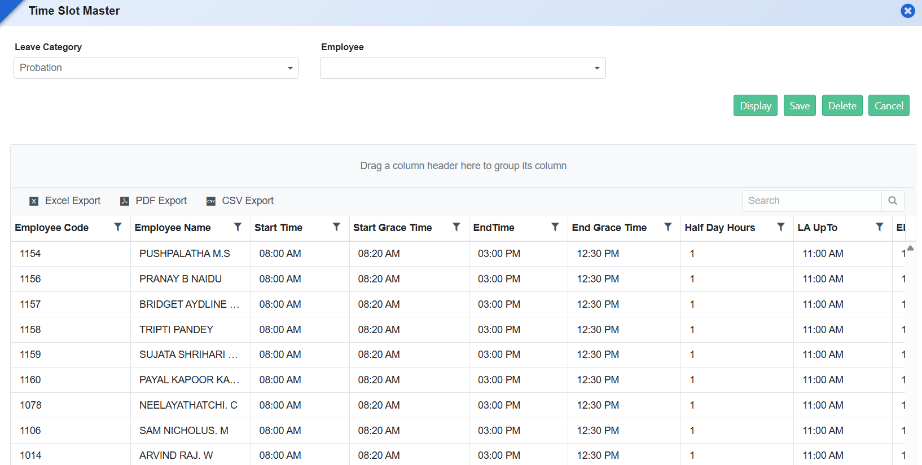
Task: Click the column grouping drop area
Action: point(463,166)
